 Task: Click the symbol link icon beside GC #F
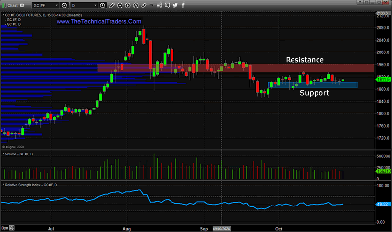pyautogui.click(x=64, y=5)
